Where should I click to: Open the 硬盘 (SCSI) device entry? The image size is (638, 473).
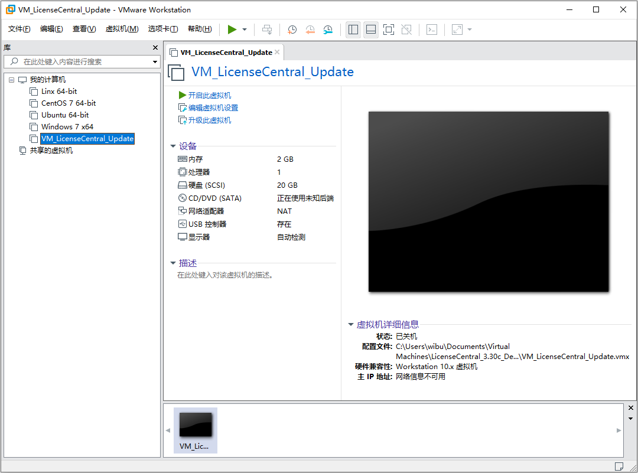[201, 185]
